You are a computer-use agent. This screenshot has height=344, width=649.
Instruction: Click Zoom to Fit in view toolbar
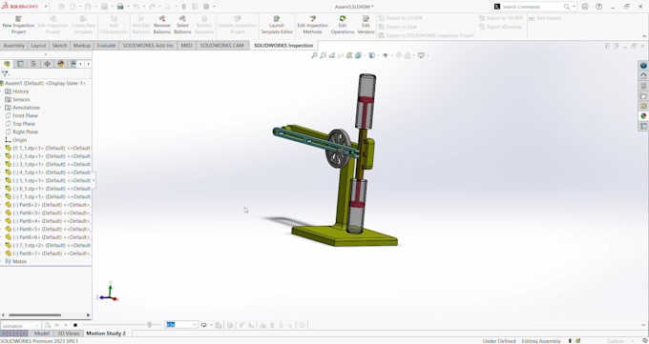click(314, 55)
